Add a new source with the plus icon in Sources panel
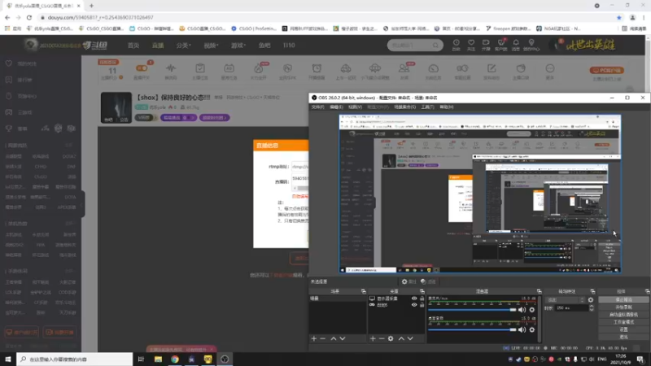The width and height of the screenshot is (651, 366). (373, 338)
